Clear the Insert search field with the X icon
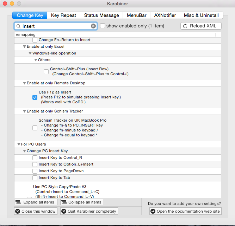235x226 pixels. pos(93,26)
